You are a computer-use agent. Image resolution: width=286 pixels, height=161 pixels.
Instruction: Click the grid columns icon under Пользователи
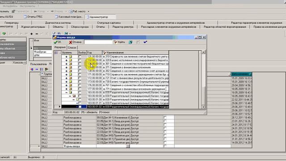pos(42,69)
